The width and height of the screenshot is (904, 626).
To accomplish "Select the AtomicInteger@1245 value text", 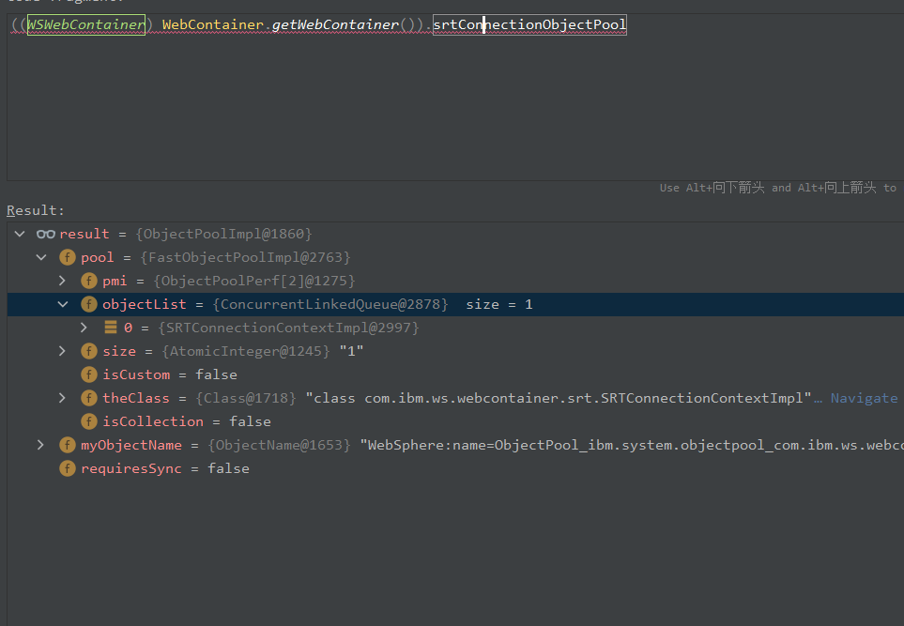I will (x=246, y=351).
